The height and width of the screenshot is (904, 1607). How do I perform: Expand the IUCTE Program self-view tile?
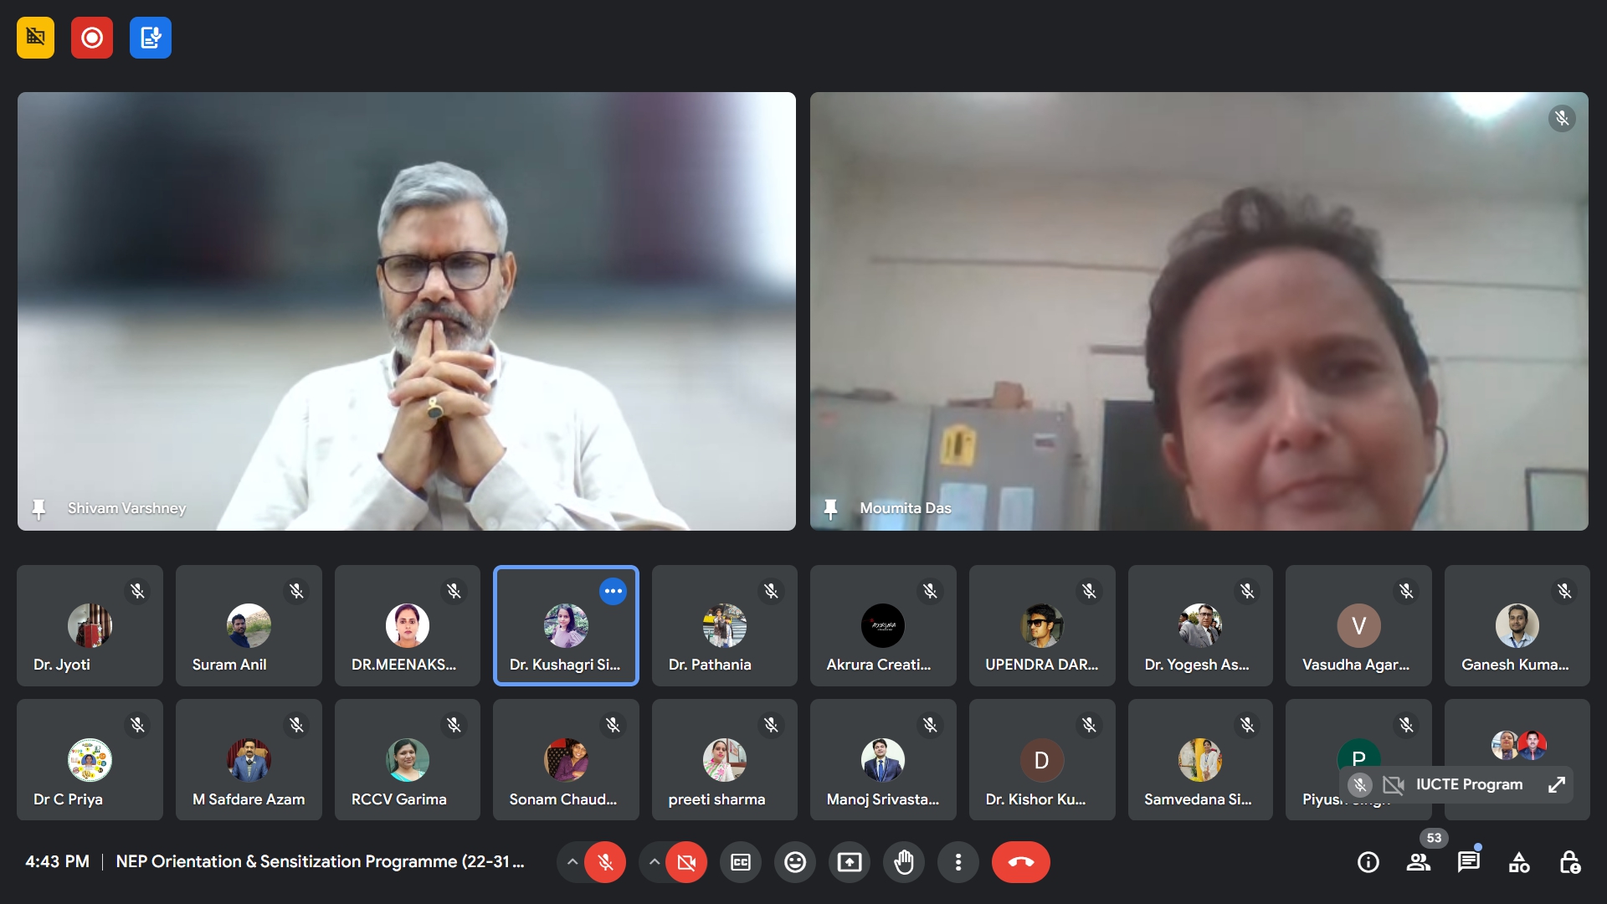[1557, 784]
